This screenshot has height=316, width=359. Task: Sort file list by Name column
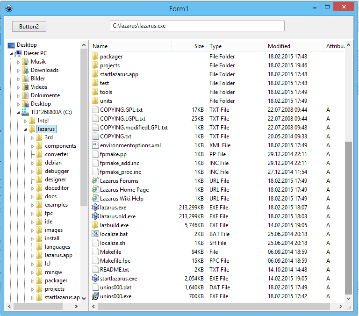[x=131, y=46]
